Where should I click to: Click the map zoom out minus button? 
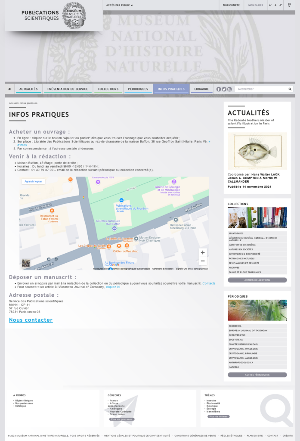(x=203, y=261)
